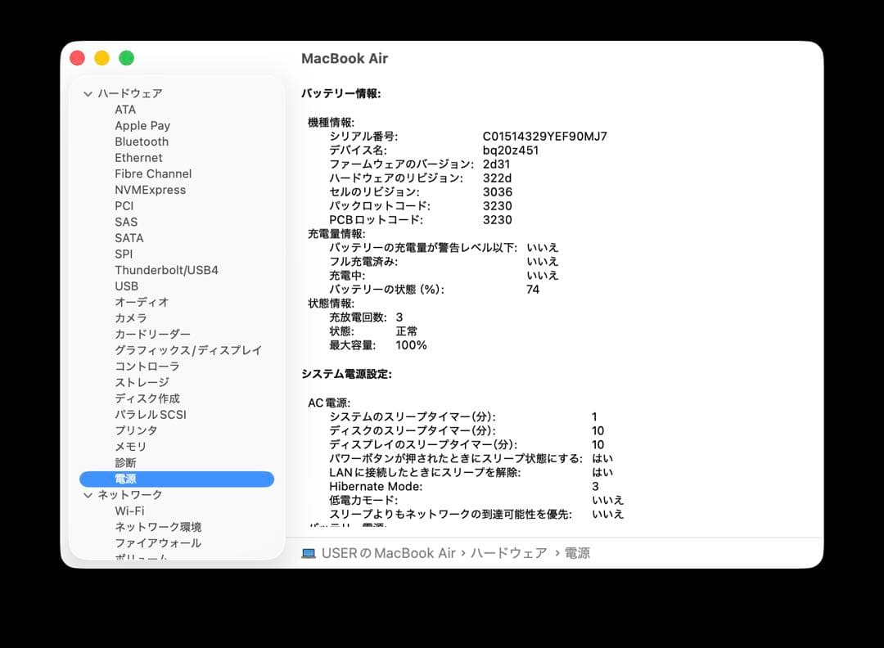The width and height of the screenshot is (884, 648).
Task: View the 診断 section
Action: (x=126, y=462)
